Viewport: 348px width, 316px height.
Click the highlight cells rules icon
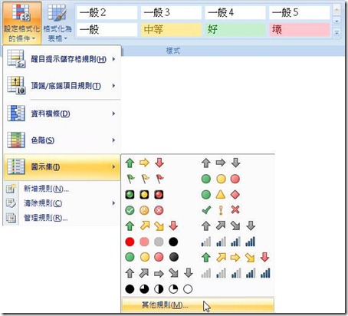pos(16,59)
